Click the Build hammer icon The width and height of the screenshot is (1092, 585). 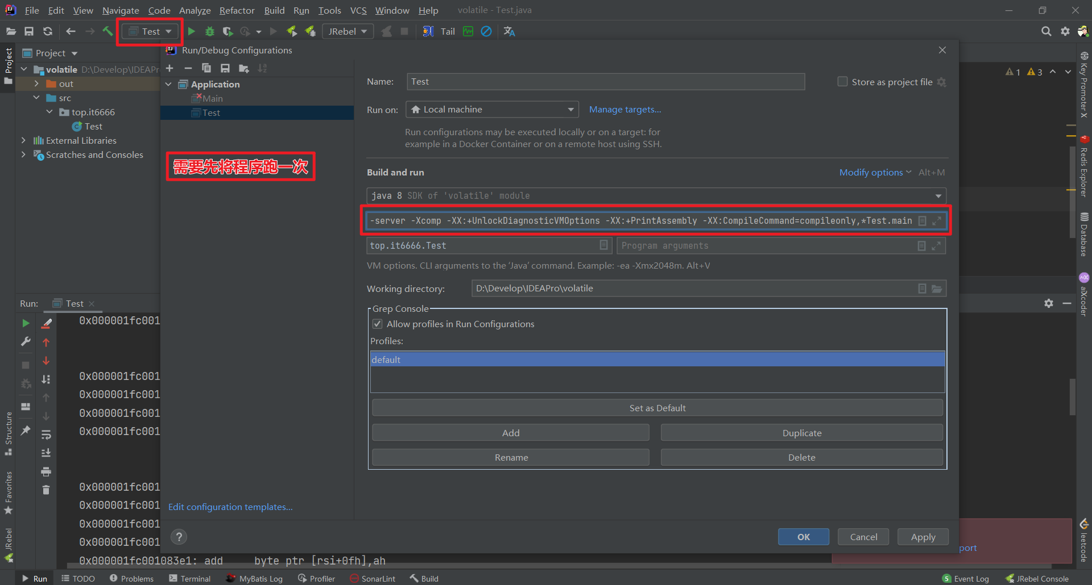107,31
